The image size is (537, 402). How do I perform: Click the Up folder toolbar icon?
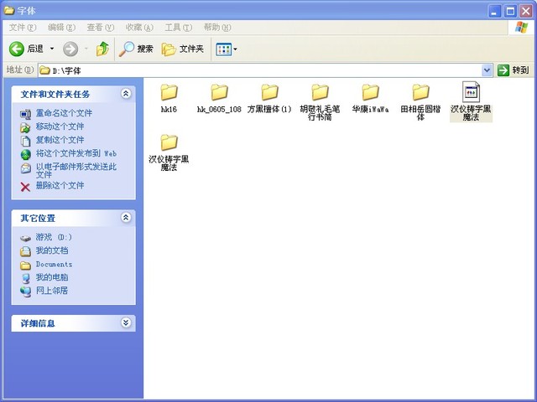coord(102,49)
